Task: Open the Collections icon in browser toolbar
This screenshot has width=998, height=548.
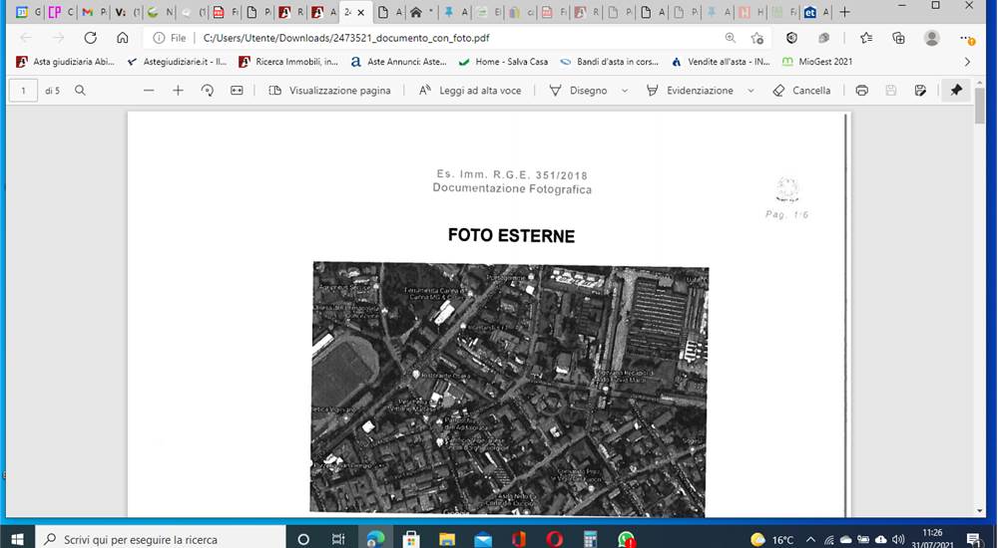Action: 899,38
